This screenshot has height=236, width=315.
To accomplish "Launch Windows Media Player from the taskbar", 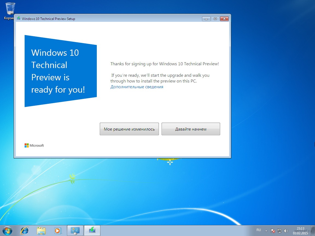I will pos(58,231).
